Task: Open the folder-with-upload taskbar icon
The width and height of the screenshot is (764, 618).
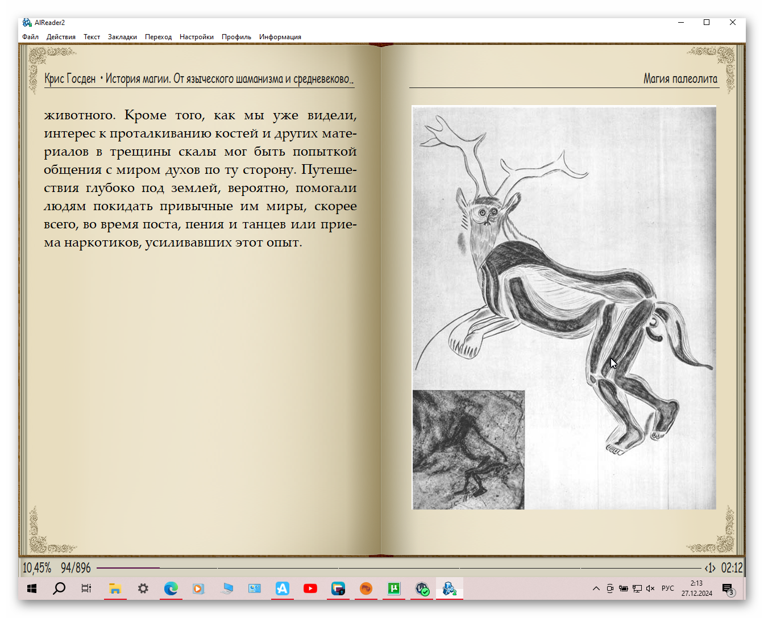Action: (x=338, y=588)
